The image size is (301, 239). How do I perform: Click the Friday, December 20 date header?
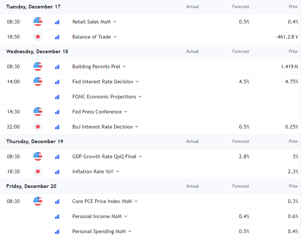point(31,186)
